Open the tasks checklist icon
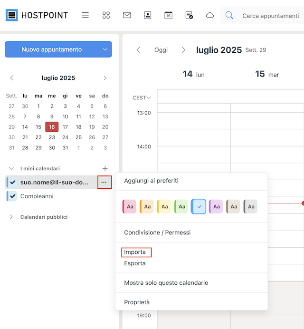 pos(189,15)
